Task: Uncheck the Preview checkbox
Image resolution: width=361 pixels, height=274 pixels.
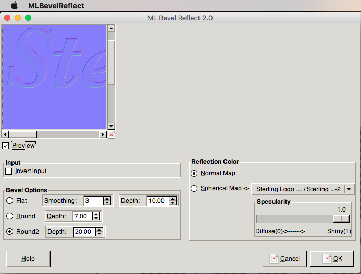Action: click(x=6, y=146)
